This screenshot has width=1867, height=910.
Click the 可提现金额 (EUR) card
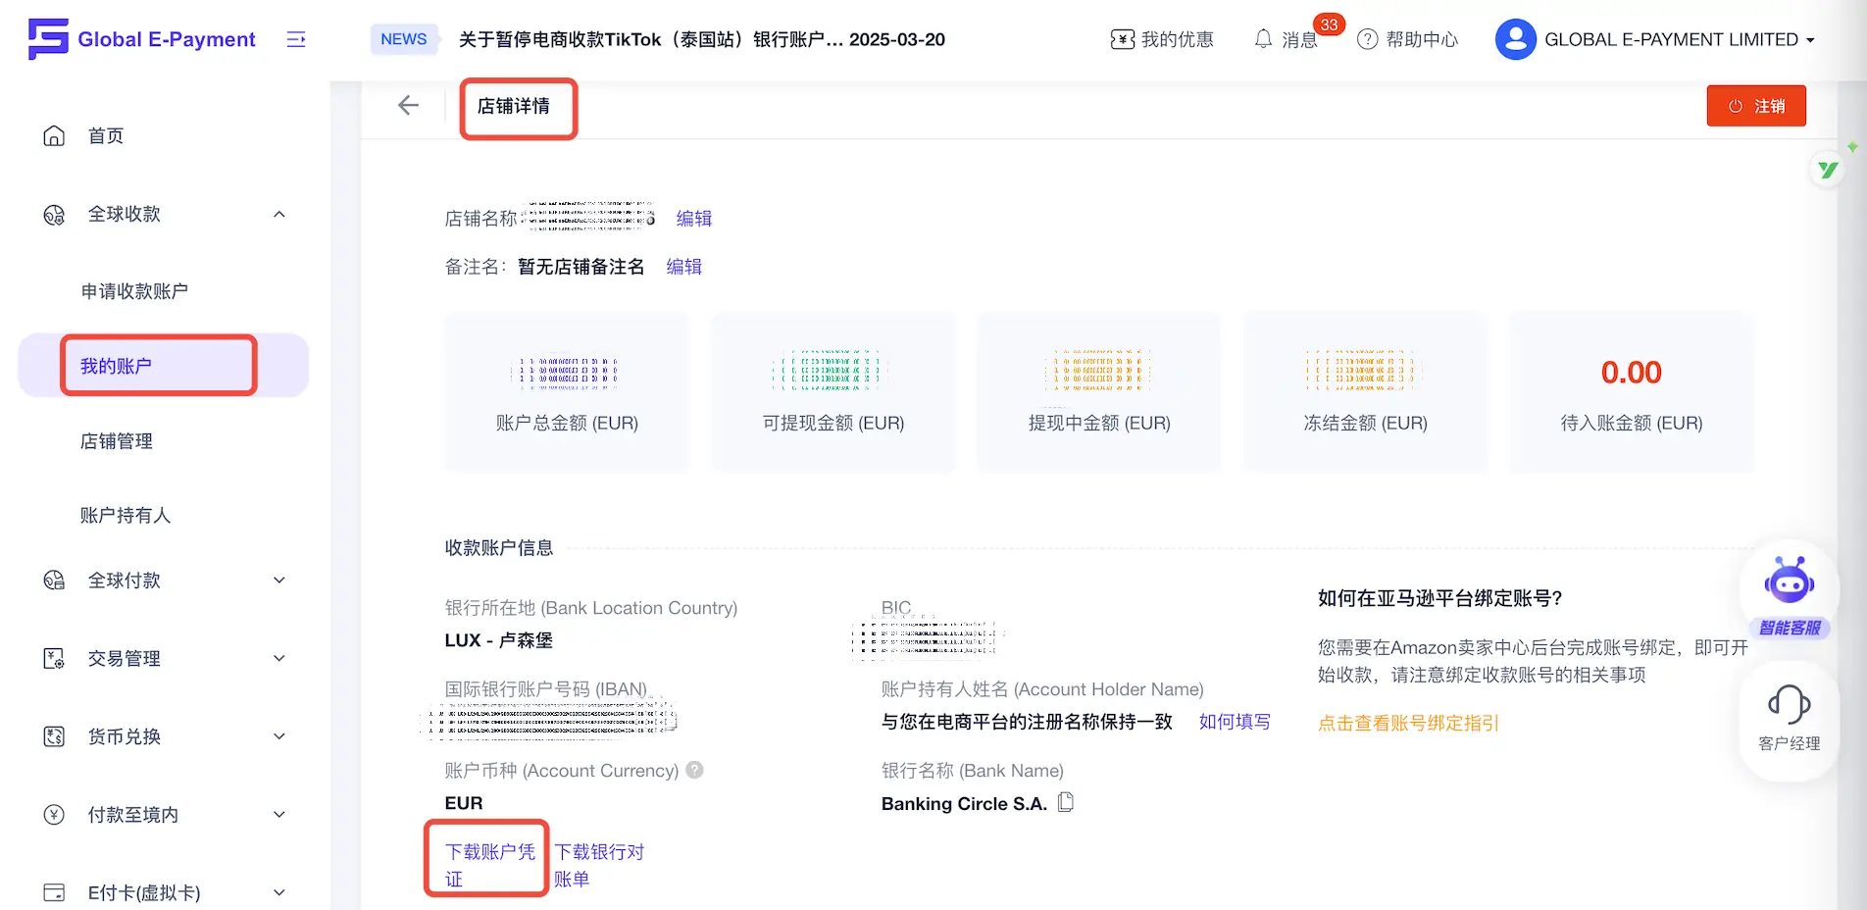point(833,392)
